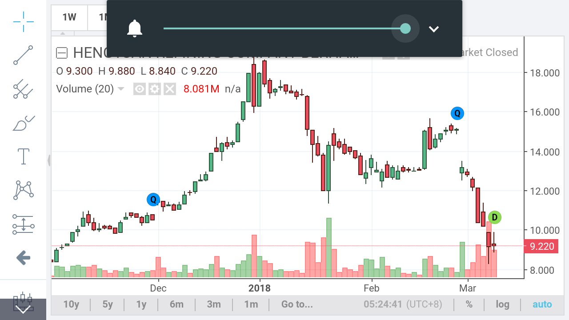This screenshot has height=320, width=569.
Task: Open the XABCD pattern tool
Action: click(23, 190)
